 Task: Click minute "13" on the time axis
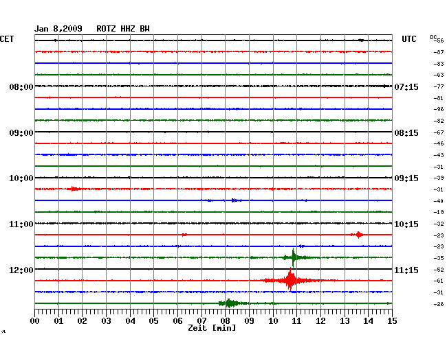click(345, 320)
